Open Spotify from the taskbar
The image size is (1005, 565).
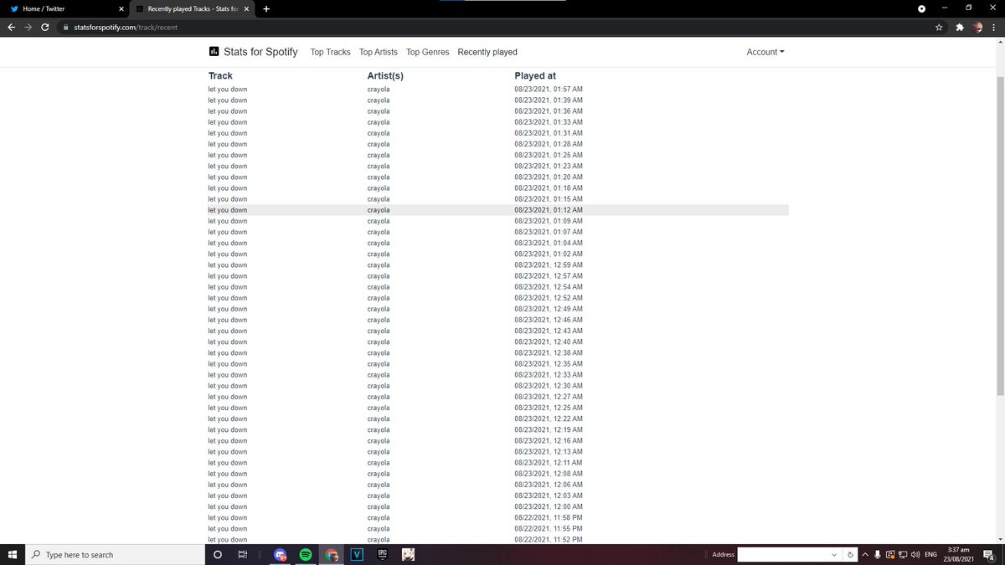tap(306, 555)
